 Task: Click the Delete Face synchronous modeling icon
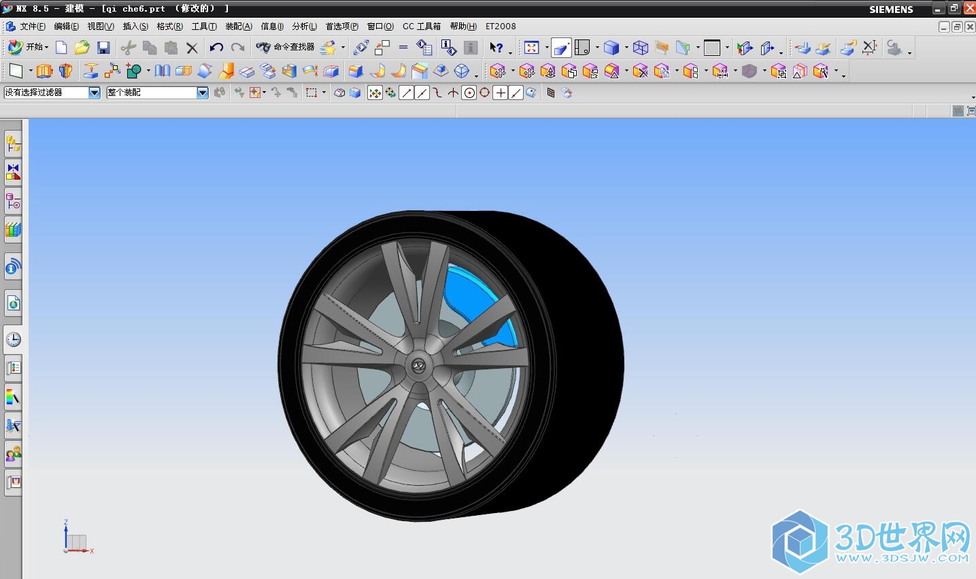click(x=640, y=71)
